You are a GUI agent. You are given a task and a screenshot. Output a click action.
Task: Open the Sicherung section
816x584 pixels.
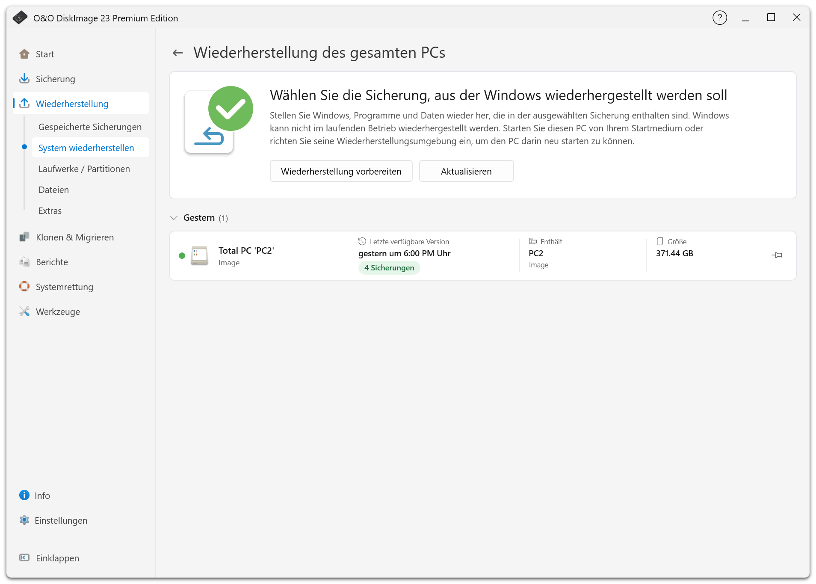tap(81, 79)
